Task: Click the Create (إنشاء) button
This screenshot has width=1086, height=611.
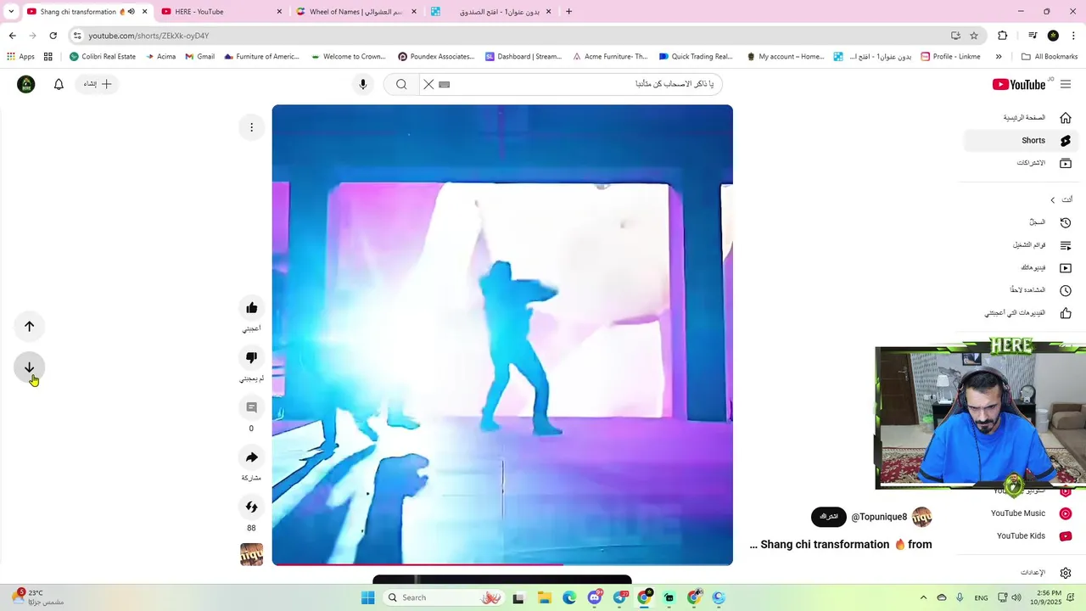Action: [97, 84]
